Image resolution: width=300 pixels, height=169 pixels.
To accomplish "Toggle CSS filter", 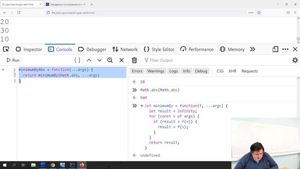I will click(x=220, y=71).
